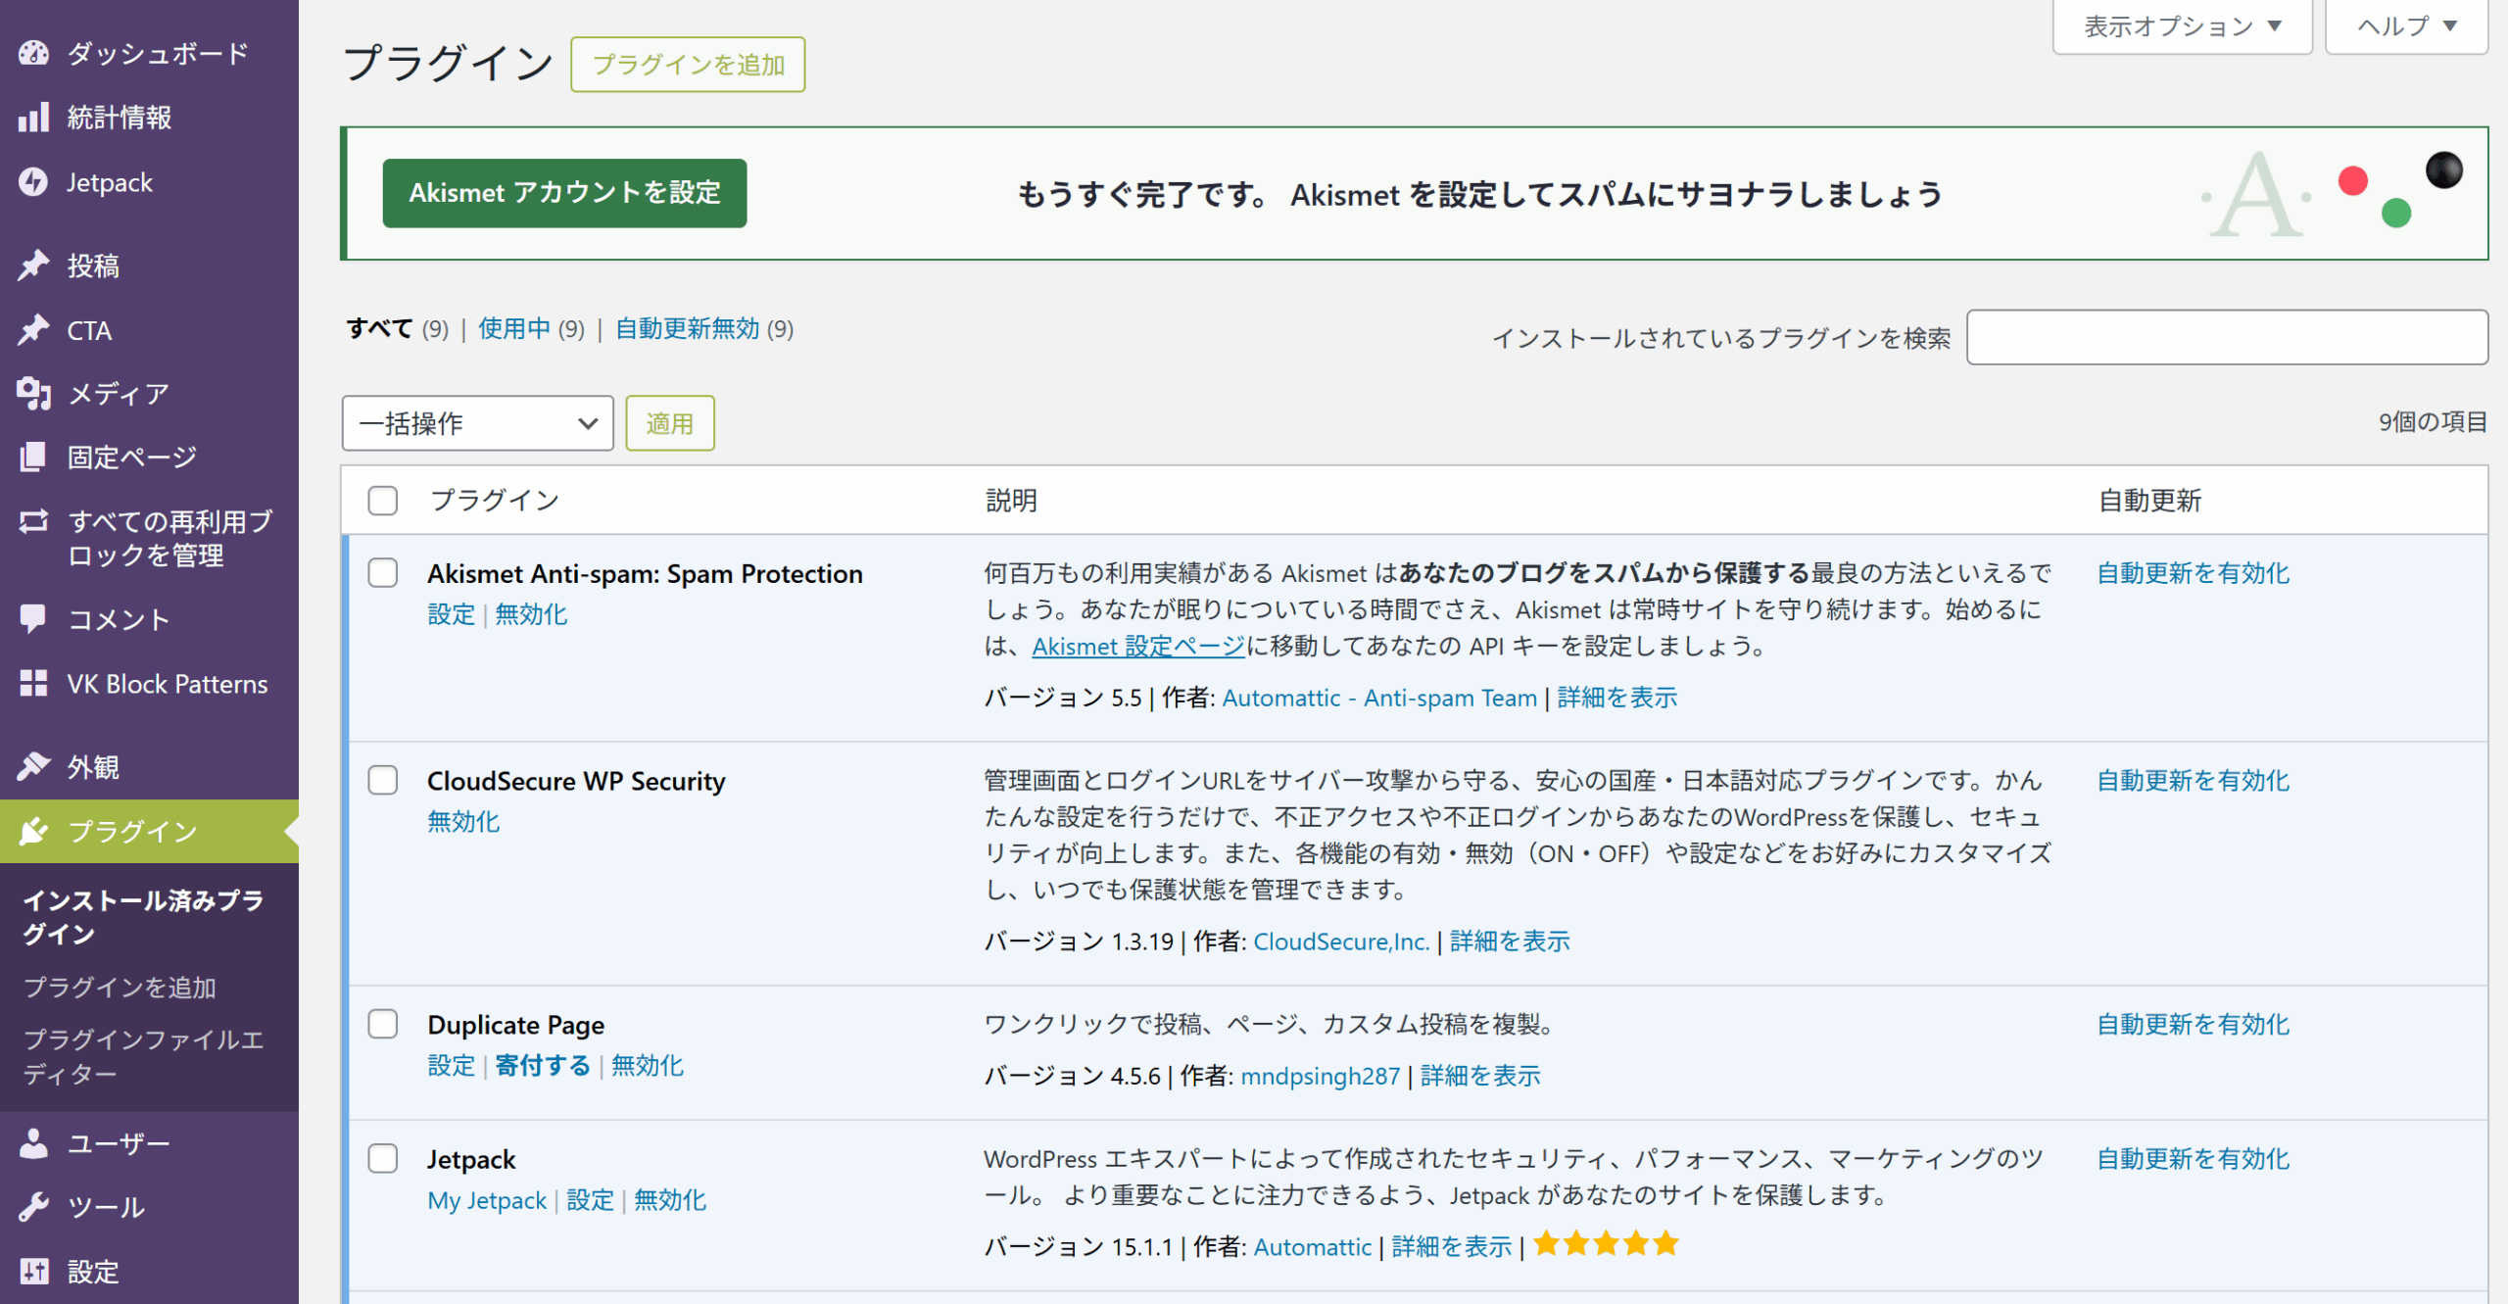Open Tools via the wrench icon

[x=33, y=1207]
